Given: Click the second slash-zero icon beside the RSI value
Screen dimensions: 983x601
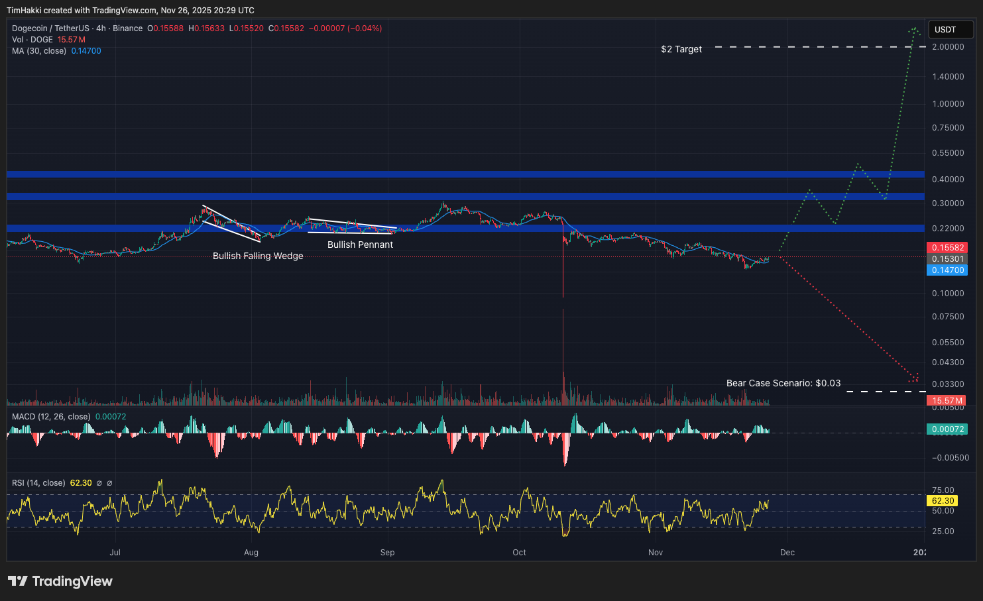Looking at the screenshot, I should 111,483.
